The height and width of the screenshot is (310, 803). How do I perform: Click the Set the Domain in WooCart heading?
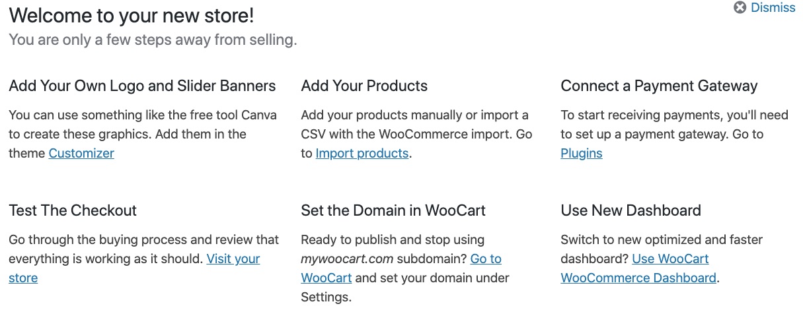[393, 210]
